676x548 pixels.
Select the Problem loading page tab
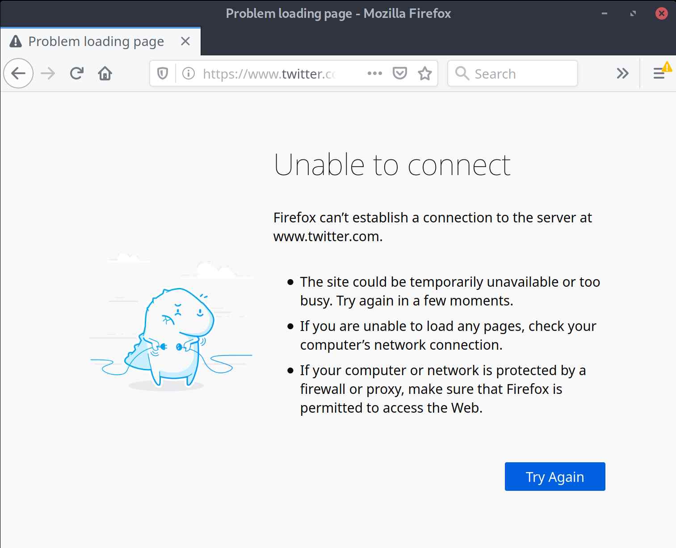(x=100, y=42)
